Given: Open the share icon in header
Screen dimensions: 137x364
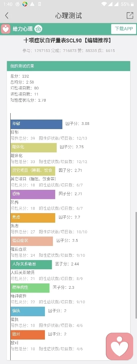Looking at the screenshot, I should point(130,15).
